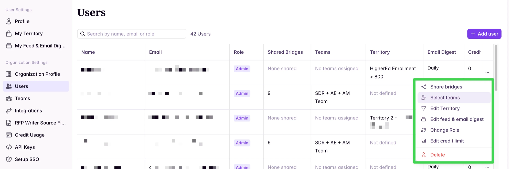This screenshot has height=169, width=512.
Task: Click the Teams people icon
Action: 9,98
